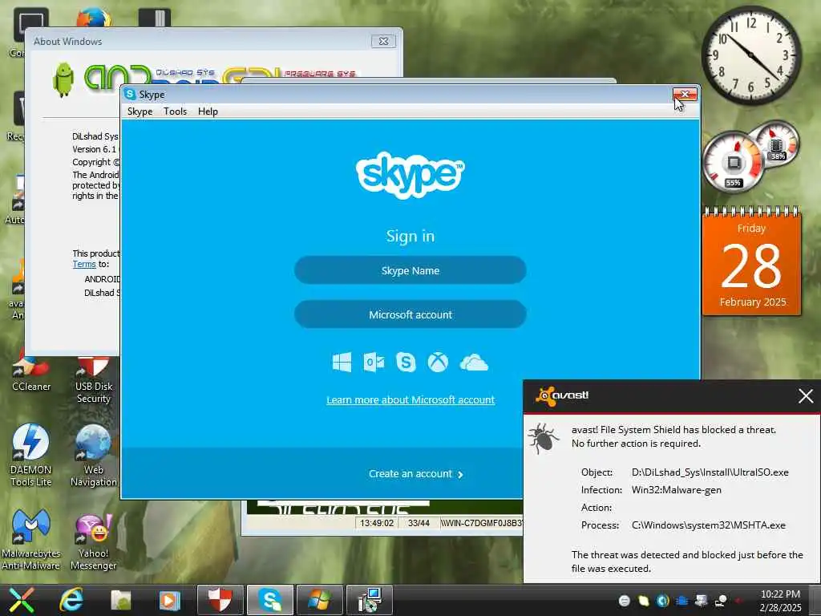Click the MSHTA.exe process path text
The width and height of the screenshot is (821, 616).
709,525
